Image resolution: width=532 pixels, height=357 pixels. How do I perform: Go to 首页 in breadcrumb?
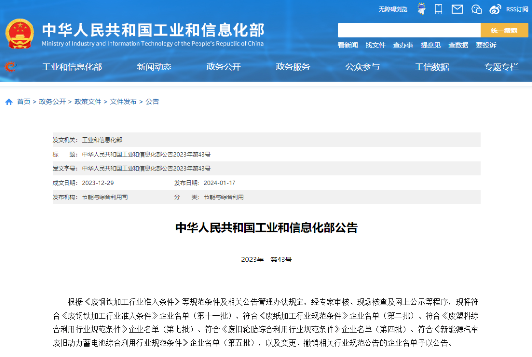click(x=24, y=102)
